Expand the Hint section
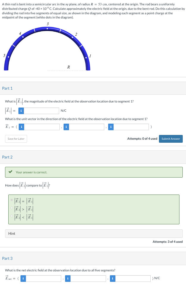Image resolution: width=186 pixels, height=286 pixels. (x=12, y=234)
